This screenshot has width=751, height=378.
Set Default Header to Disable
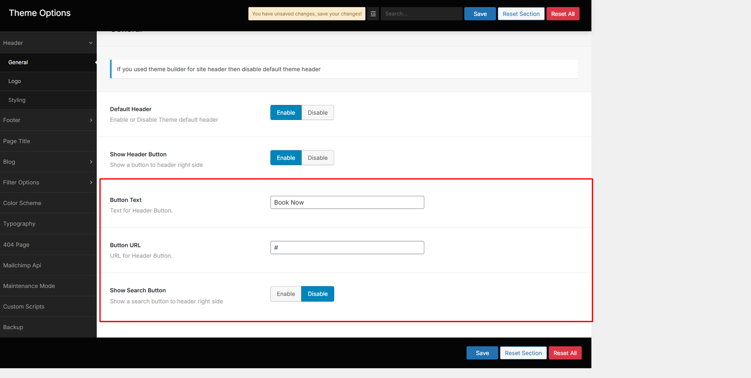(317, 113)
